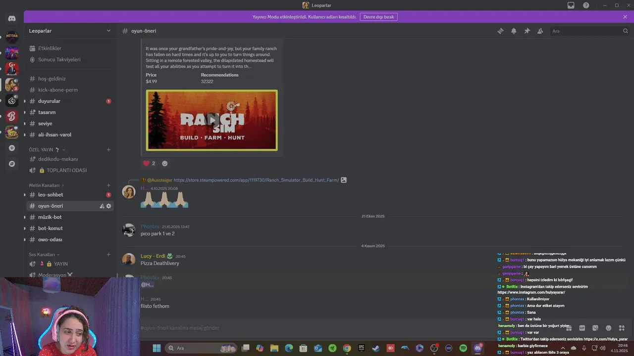Screen dimensions: 634x356
Task: Open Google Chrome from the taskbar
Action: coord(347,348)
